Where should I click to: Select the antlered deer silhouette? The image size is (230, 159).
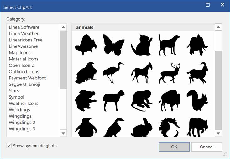point(170,73)
